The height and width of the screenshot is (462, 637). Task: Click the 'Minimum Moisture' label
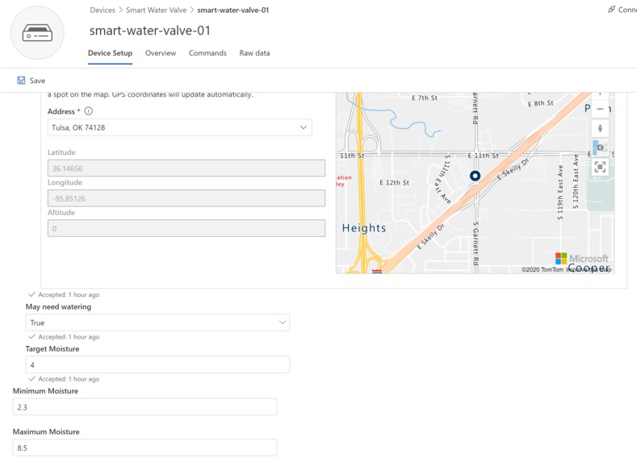[45, 391]
